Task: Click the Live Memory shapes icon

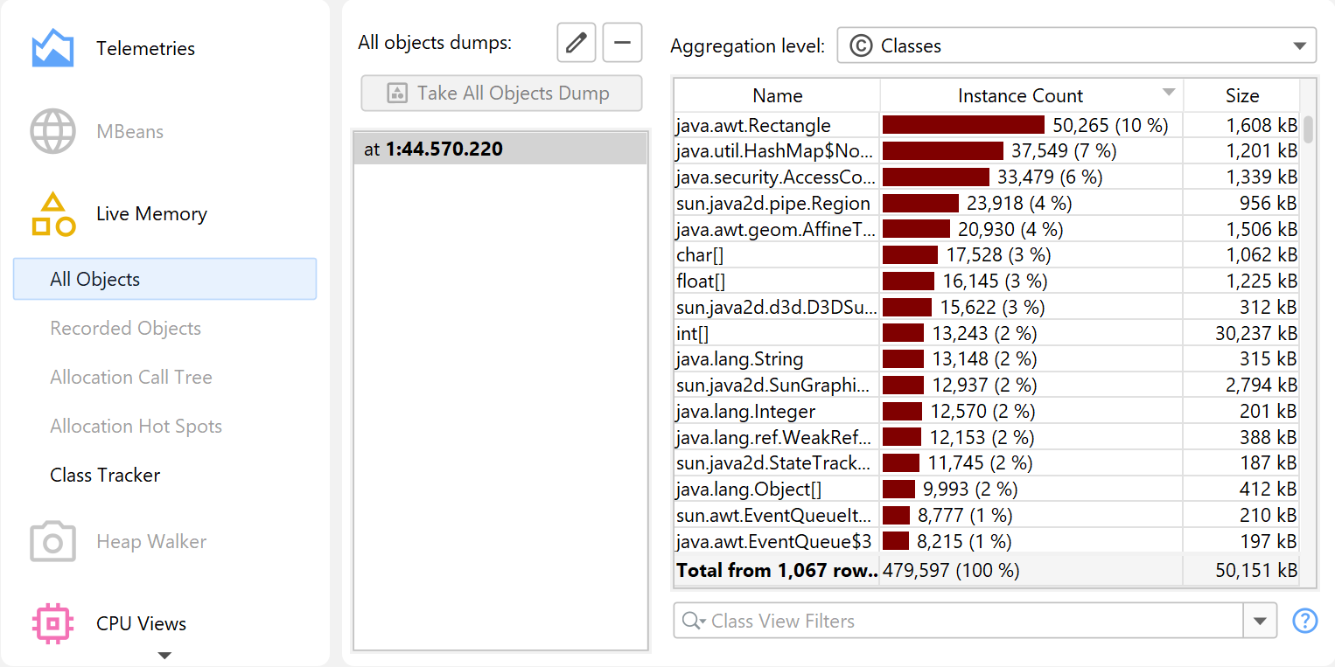Action: 52,214
